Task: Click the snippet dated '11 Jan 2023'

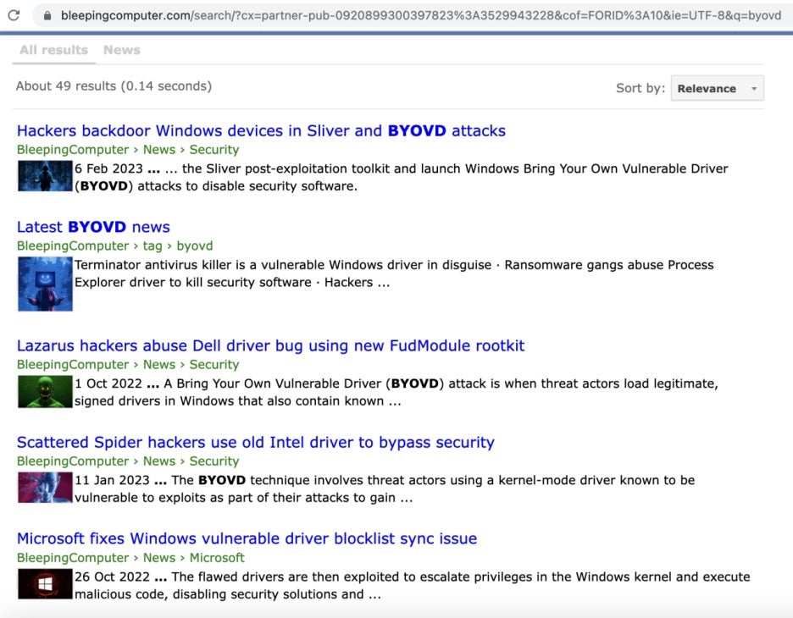Action: click(x=385, y=488)
